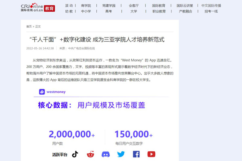Click the 首页 breadcrumb link
The image size is (242, 161).
(x=29, y=27)
